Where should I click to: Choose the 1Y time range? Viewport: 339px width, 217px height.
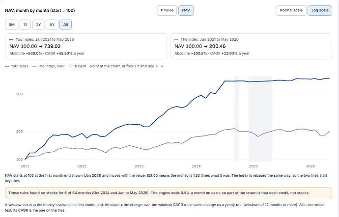(x=25, y=25)
